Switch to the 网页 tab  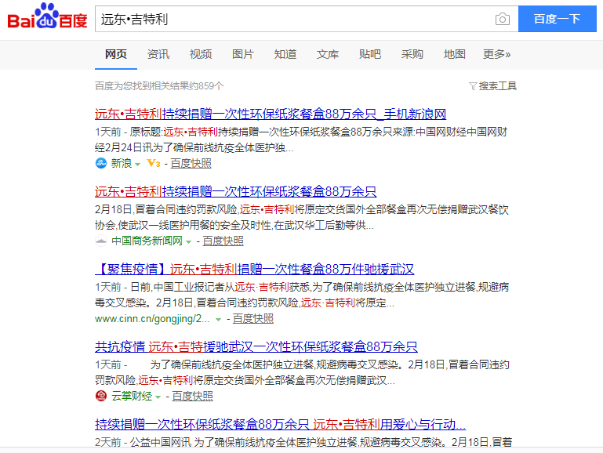coord(116,54)
